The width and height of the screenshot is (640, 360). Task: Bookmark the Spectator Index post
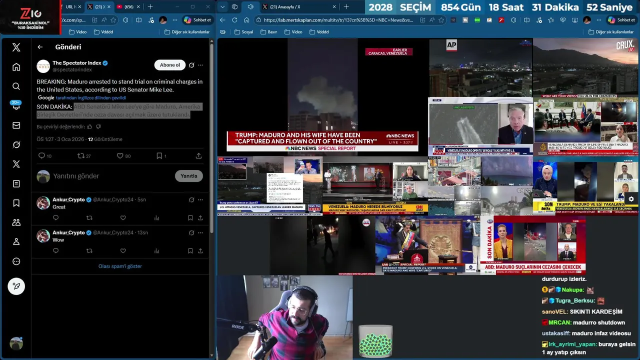pyautogui.click(x=159, y=156)
